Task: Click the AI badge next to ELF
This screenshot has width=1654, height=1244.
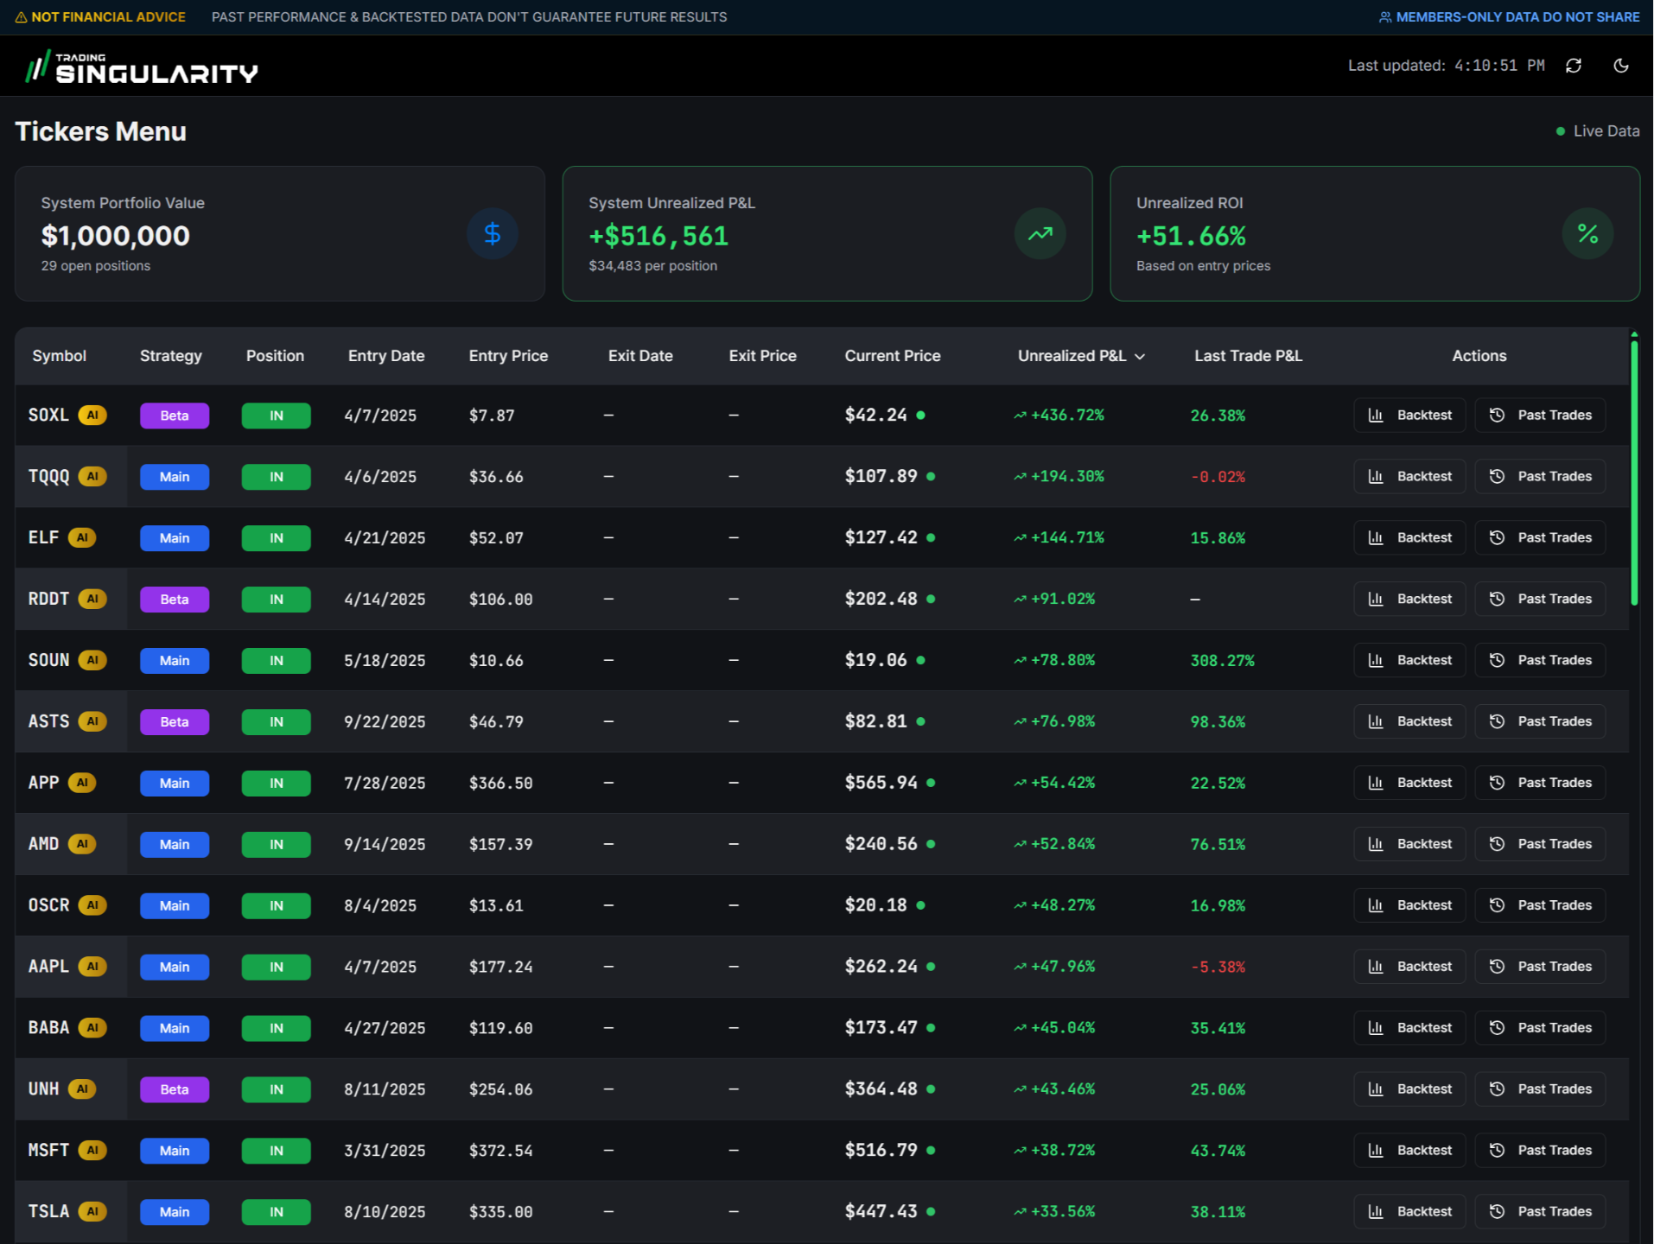Action: click(82, 537)
